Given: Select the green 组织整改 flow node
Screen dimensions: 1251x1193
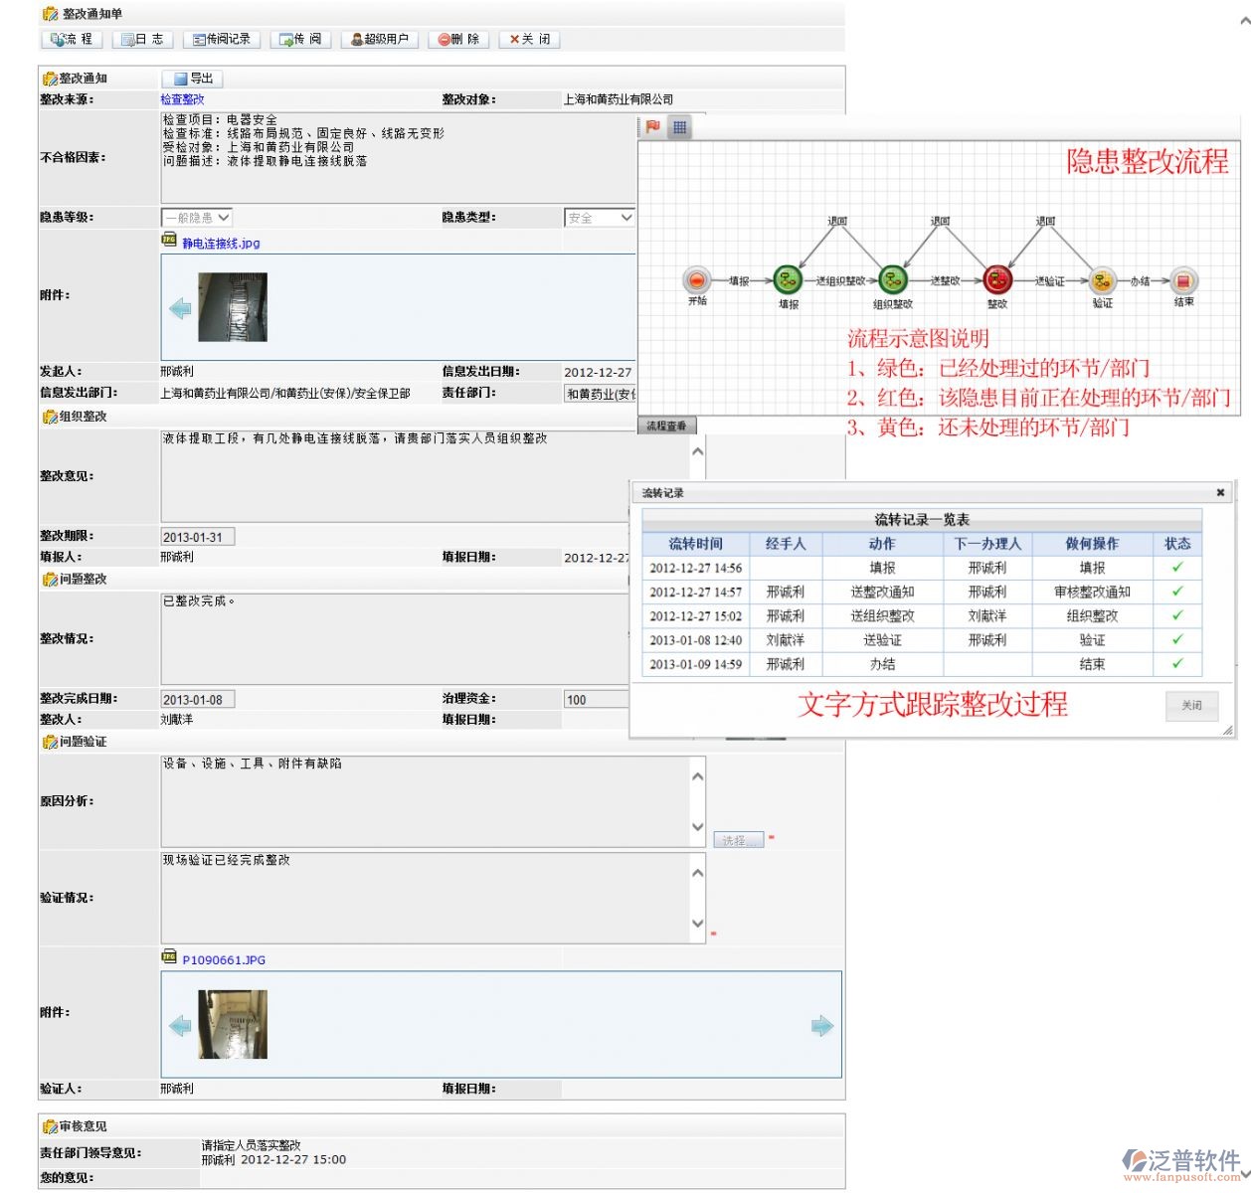Looking at the screenshot, I should click(x=893, y=280).
